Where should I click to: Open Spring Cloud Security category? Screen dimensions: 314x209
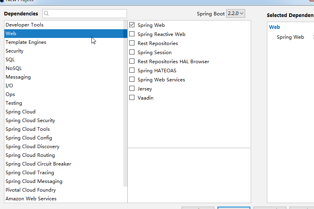64,121
